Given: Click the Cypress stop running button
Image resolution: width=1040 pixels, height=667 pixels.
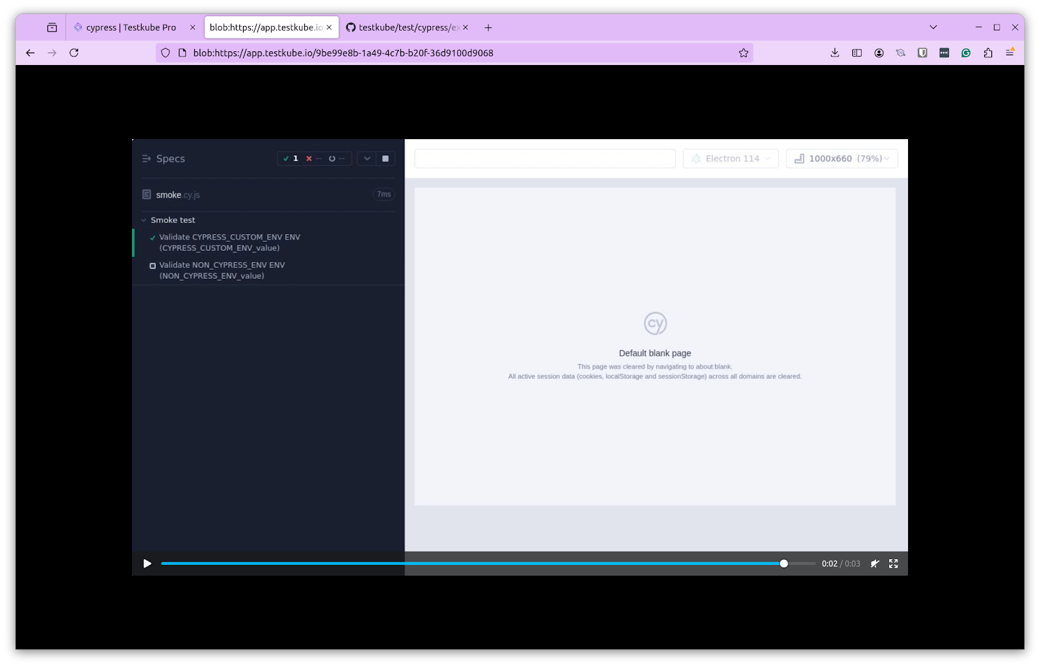Looking at the screenshot, I should tap(385, 159).
